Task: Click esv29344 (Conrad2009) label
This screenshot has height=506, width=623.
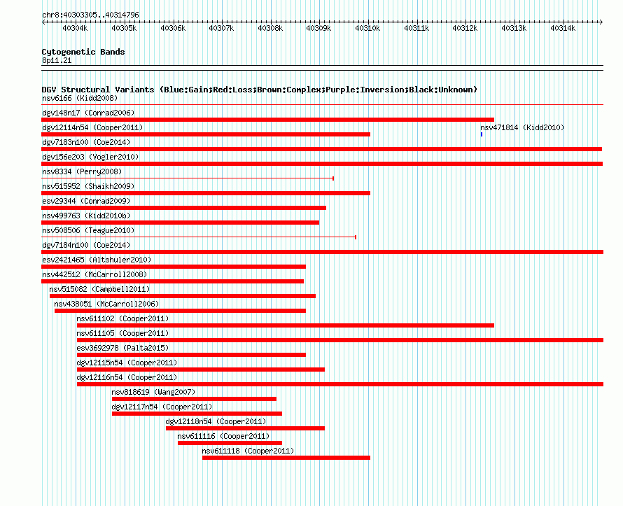Action: 86,201
